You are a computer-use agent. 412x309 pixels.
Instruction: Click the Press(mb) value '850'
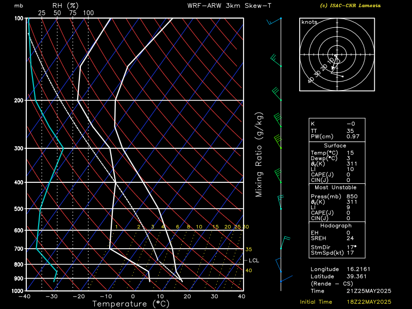pyautogui.click(x=352, y=197)
